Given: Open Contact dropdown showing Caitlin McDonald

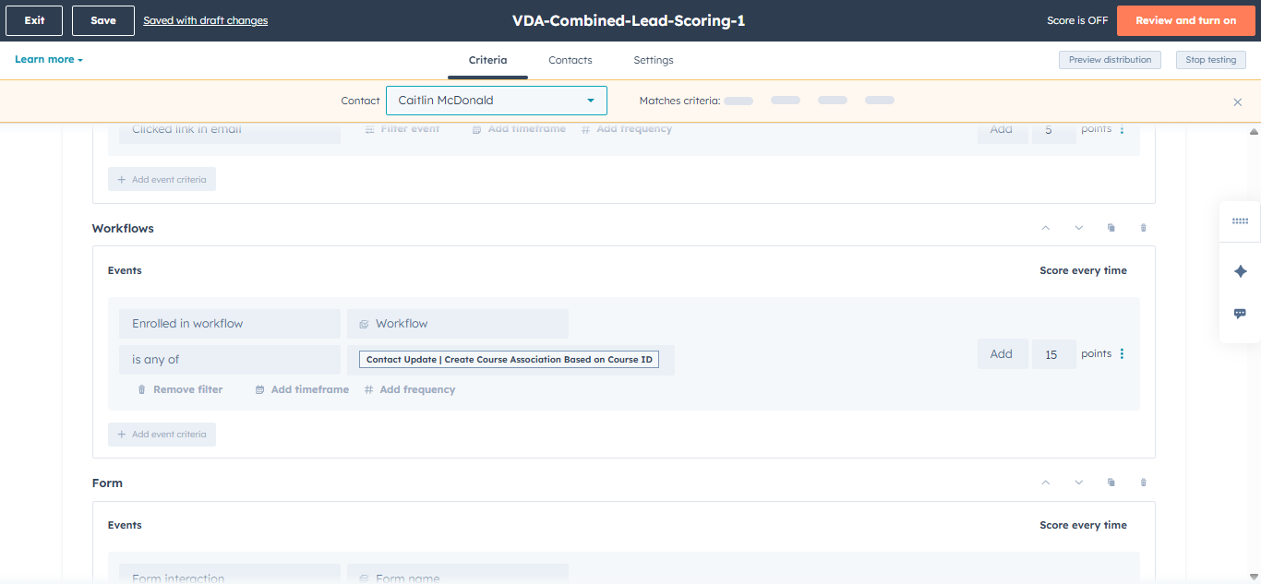Looking at the screenshot, I should coord(497,101).
